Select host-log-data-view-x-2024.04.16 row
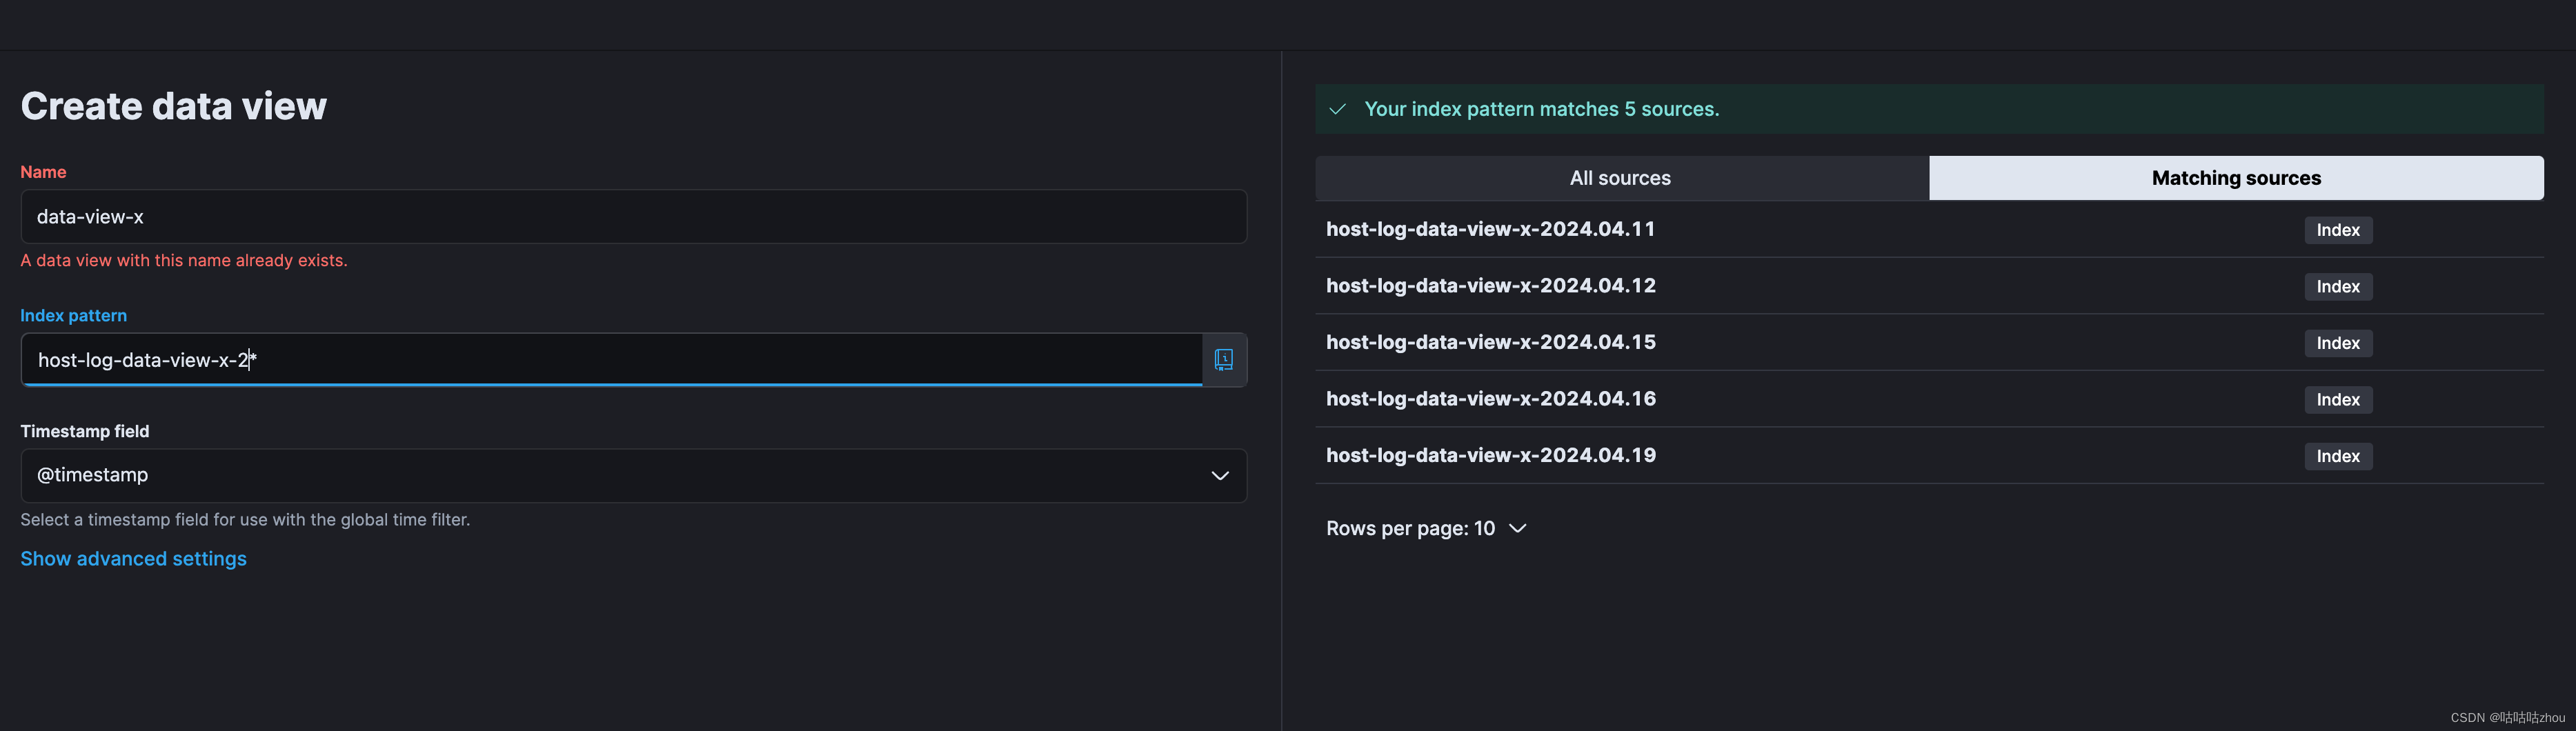 pos(1929,399)
